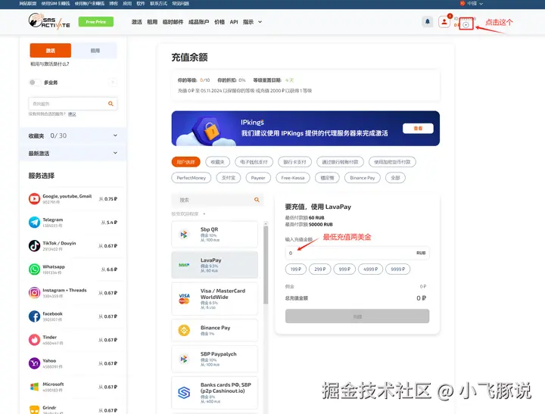The width and height of the screenshot is (545, 414).
Task: Select the PerfectMoney filter chip
Action: 192,178
